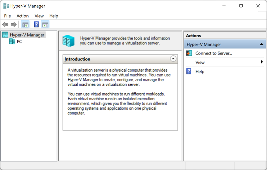Click the Help item in Actions pane
267x170 pixels.
coord(200,71)
